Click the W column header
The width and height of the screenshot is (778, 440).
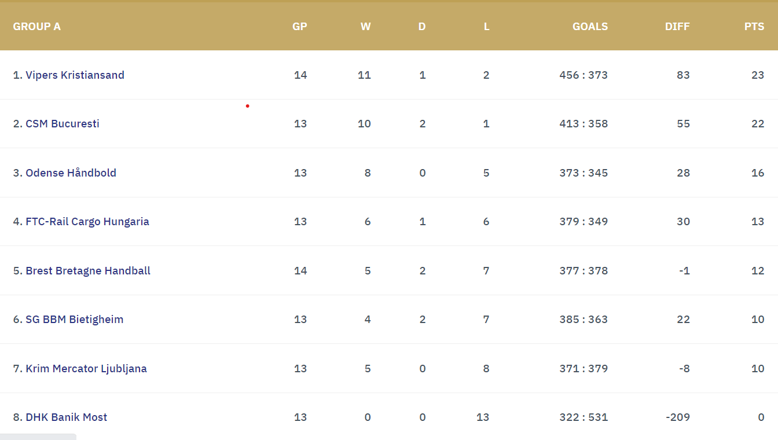(365, 27)
